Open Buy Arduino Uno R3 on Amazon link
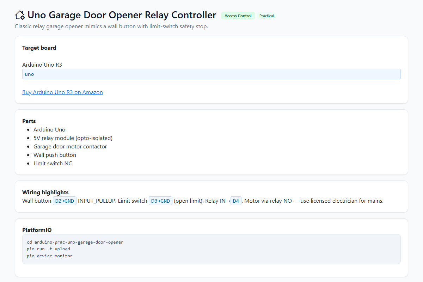Image resolution: width=423 pixels, height=282 pixels. click(x=62, y=92)
